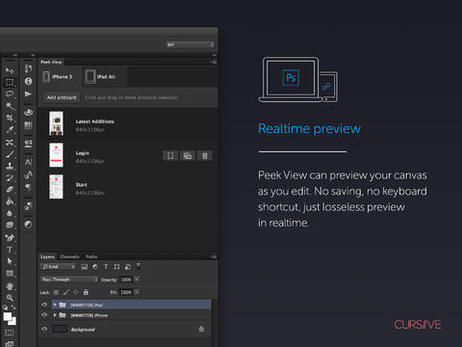Image resolution: width=462 pixels, height=347 pixels.
Task: Click the Add artboard button
Action: click(x=62, y=97)
